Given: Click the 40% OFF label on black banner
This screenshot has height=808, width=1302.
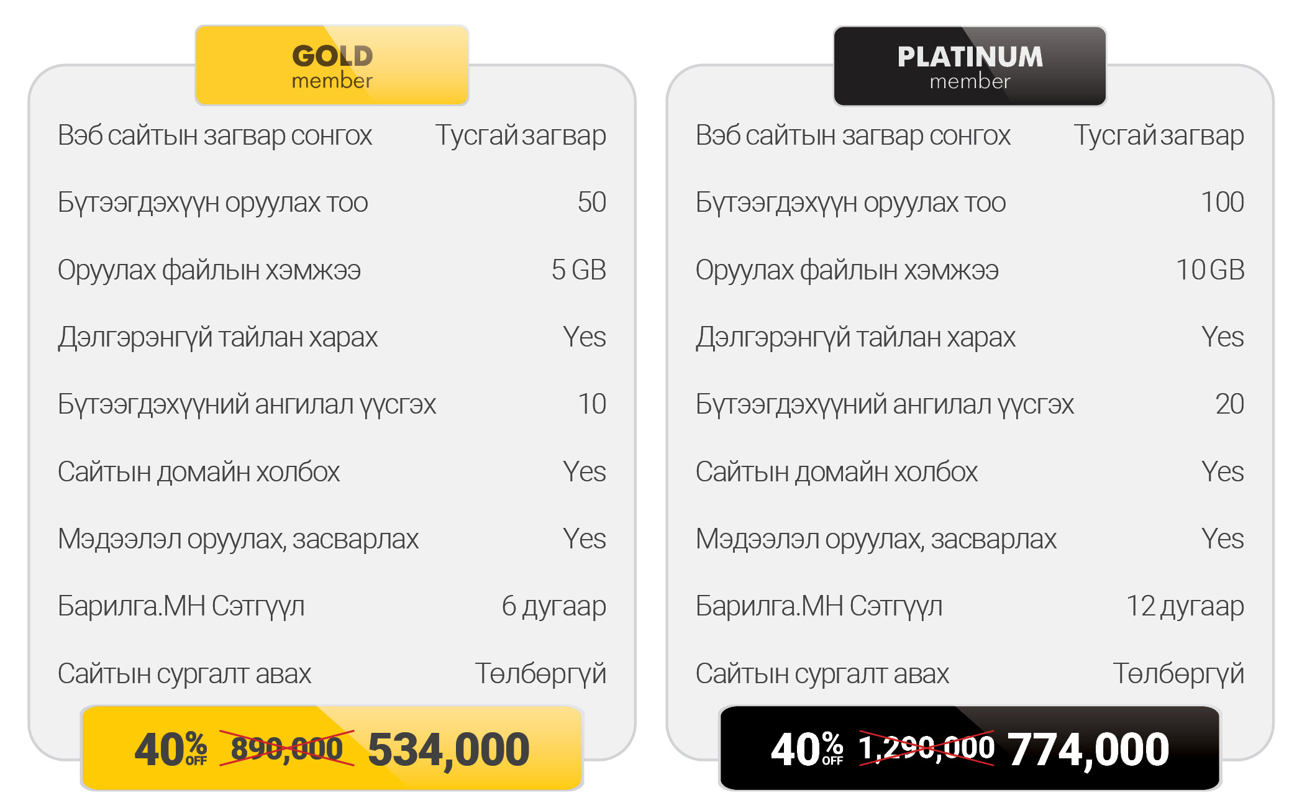Looking at the screenshot, I should (806, 749).
